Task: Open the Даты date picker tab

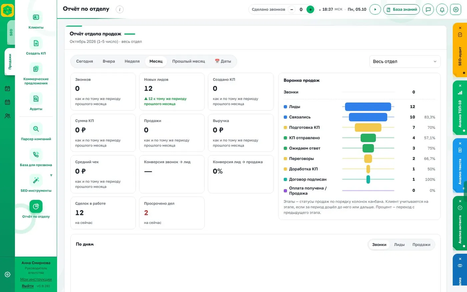Action: [x=223, y=61]
